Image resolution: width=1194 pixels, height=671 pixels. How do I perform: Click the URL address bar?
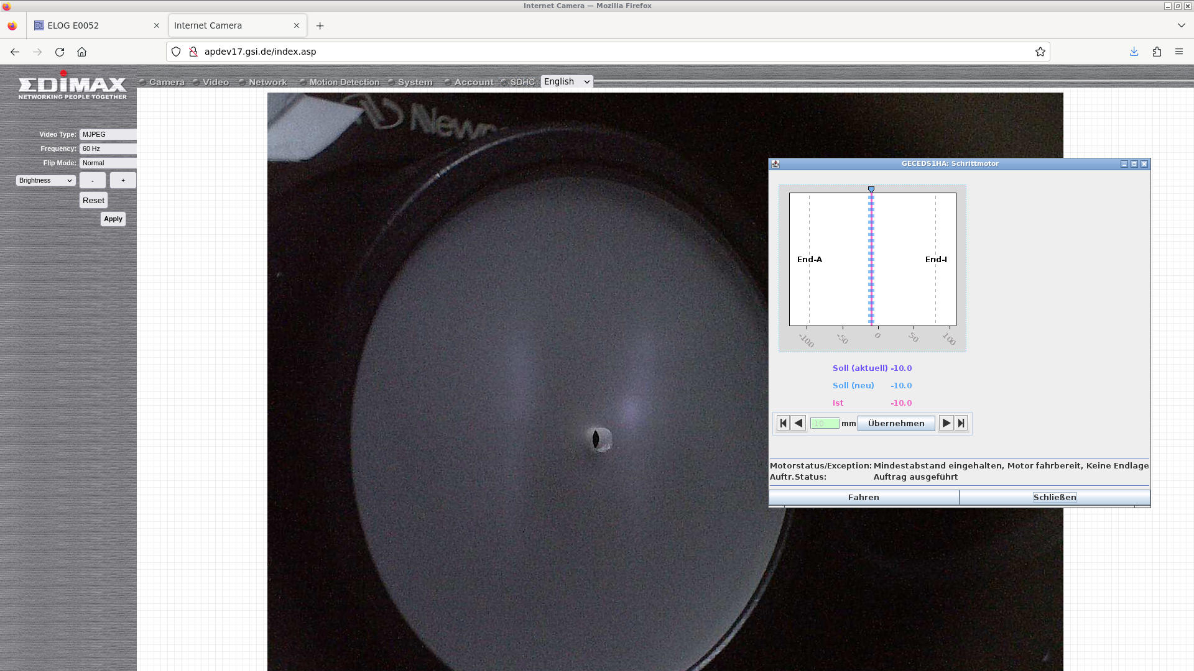click(609, 52)
